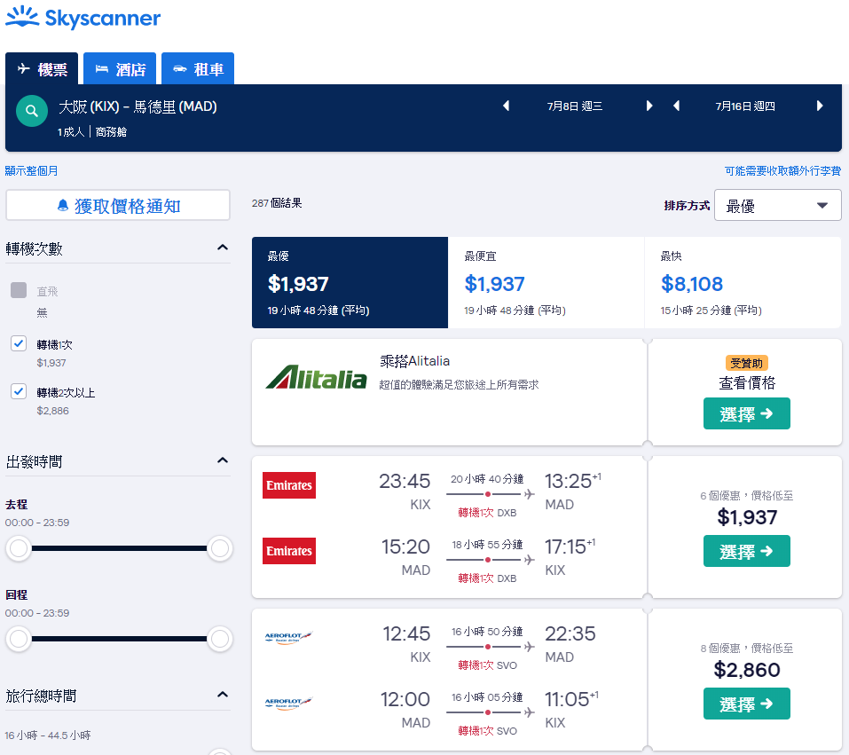Click 選擇 on the Alitalia sponsored card
Viewport: 849px width, 755px height.
coord(747,413)
